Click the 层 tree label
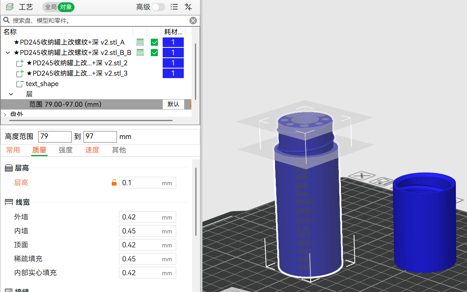The height and width of the screenshot is (292, 467). [x=29, y=94]
